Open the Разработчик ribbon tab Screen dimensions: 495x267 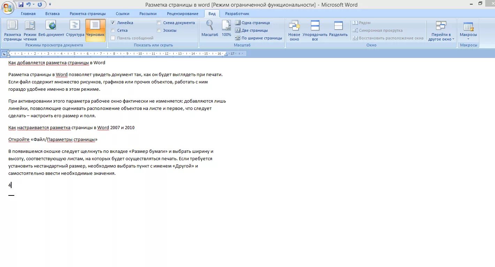click(x=237, y=14)
